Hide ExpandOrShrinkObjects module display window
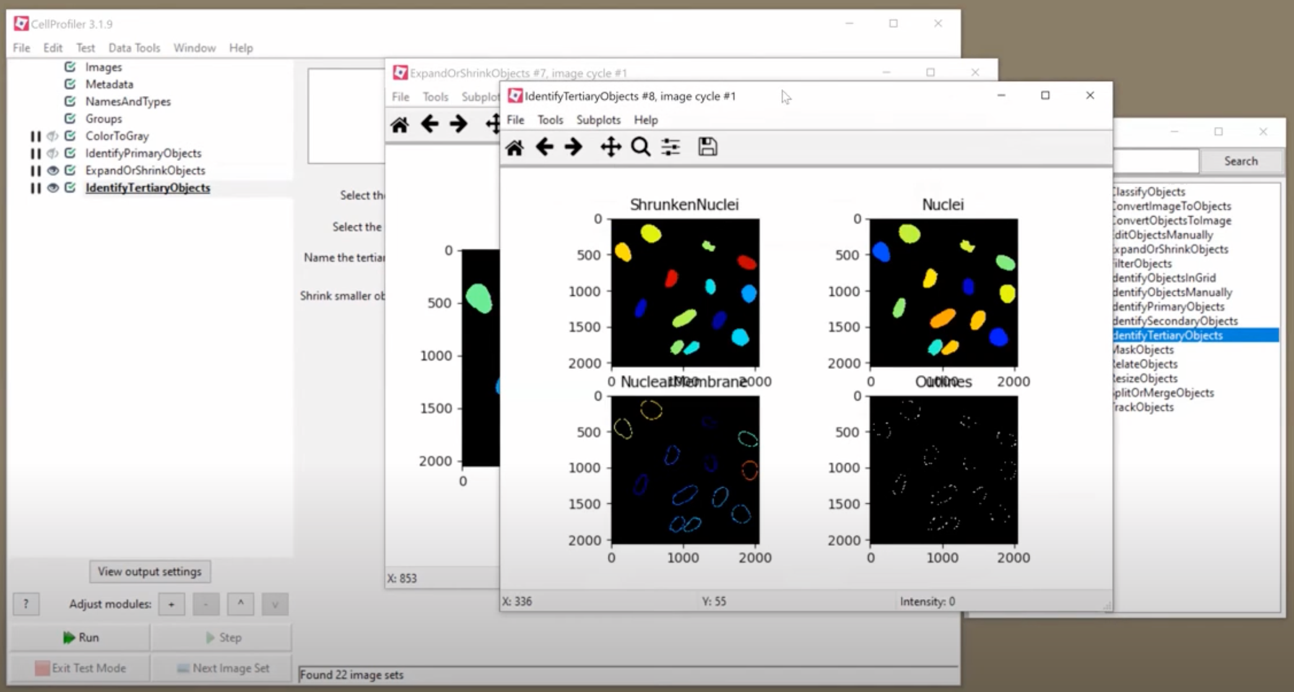This screenshot has height=692, width=1294. click(53, 171)
